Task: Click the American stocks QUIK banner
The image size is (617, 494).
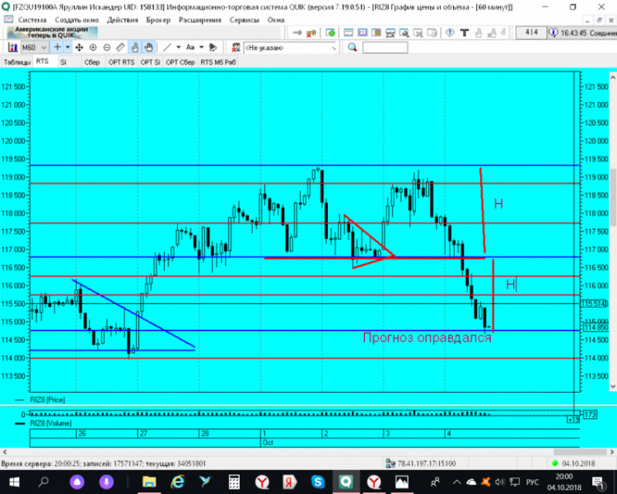Action: coord(52,33)
